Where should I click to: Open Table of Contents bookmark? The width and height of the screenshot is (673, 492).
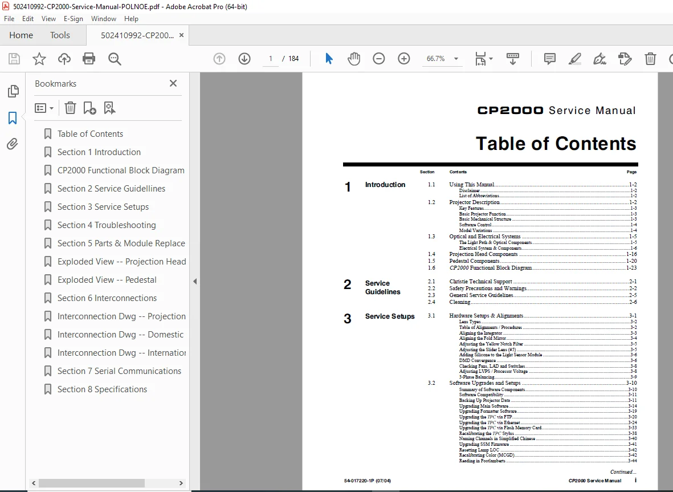click(x=90, y=134)
